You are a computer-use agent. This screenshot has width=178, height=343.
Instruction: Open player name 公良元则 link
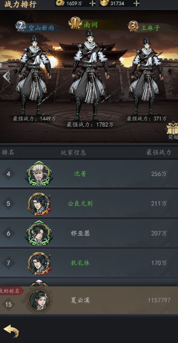(80, 204)
